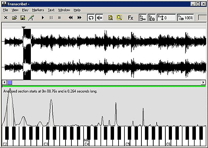Click the Save floppy disk icon

pos(23,18)
